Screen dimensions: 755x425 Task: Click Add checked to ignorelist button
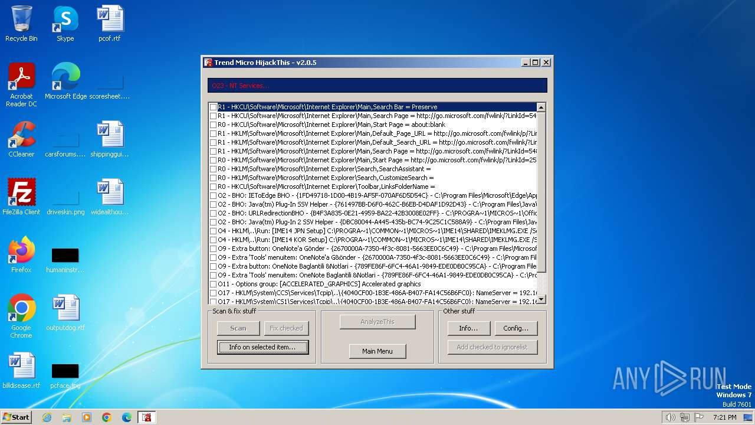(x=493, y=347)
